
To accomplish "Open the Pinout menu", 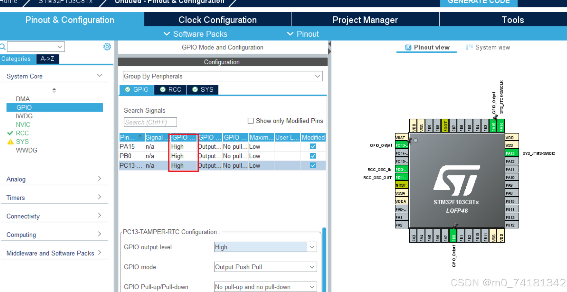I will point(303,34).
